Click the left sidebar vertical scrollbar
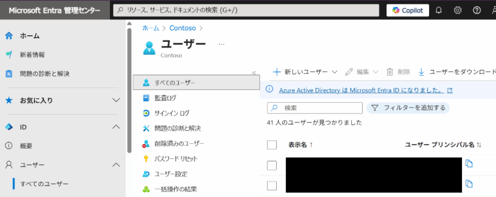This screenshot has width=496, height=197. point(129,90)
